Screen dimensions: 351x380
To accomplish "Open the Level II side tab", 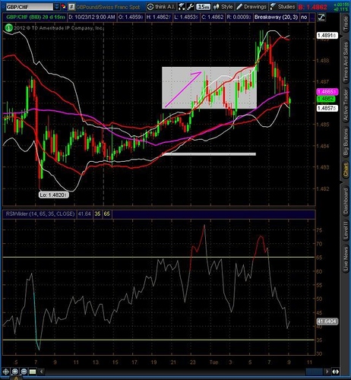I will 346,230.
